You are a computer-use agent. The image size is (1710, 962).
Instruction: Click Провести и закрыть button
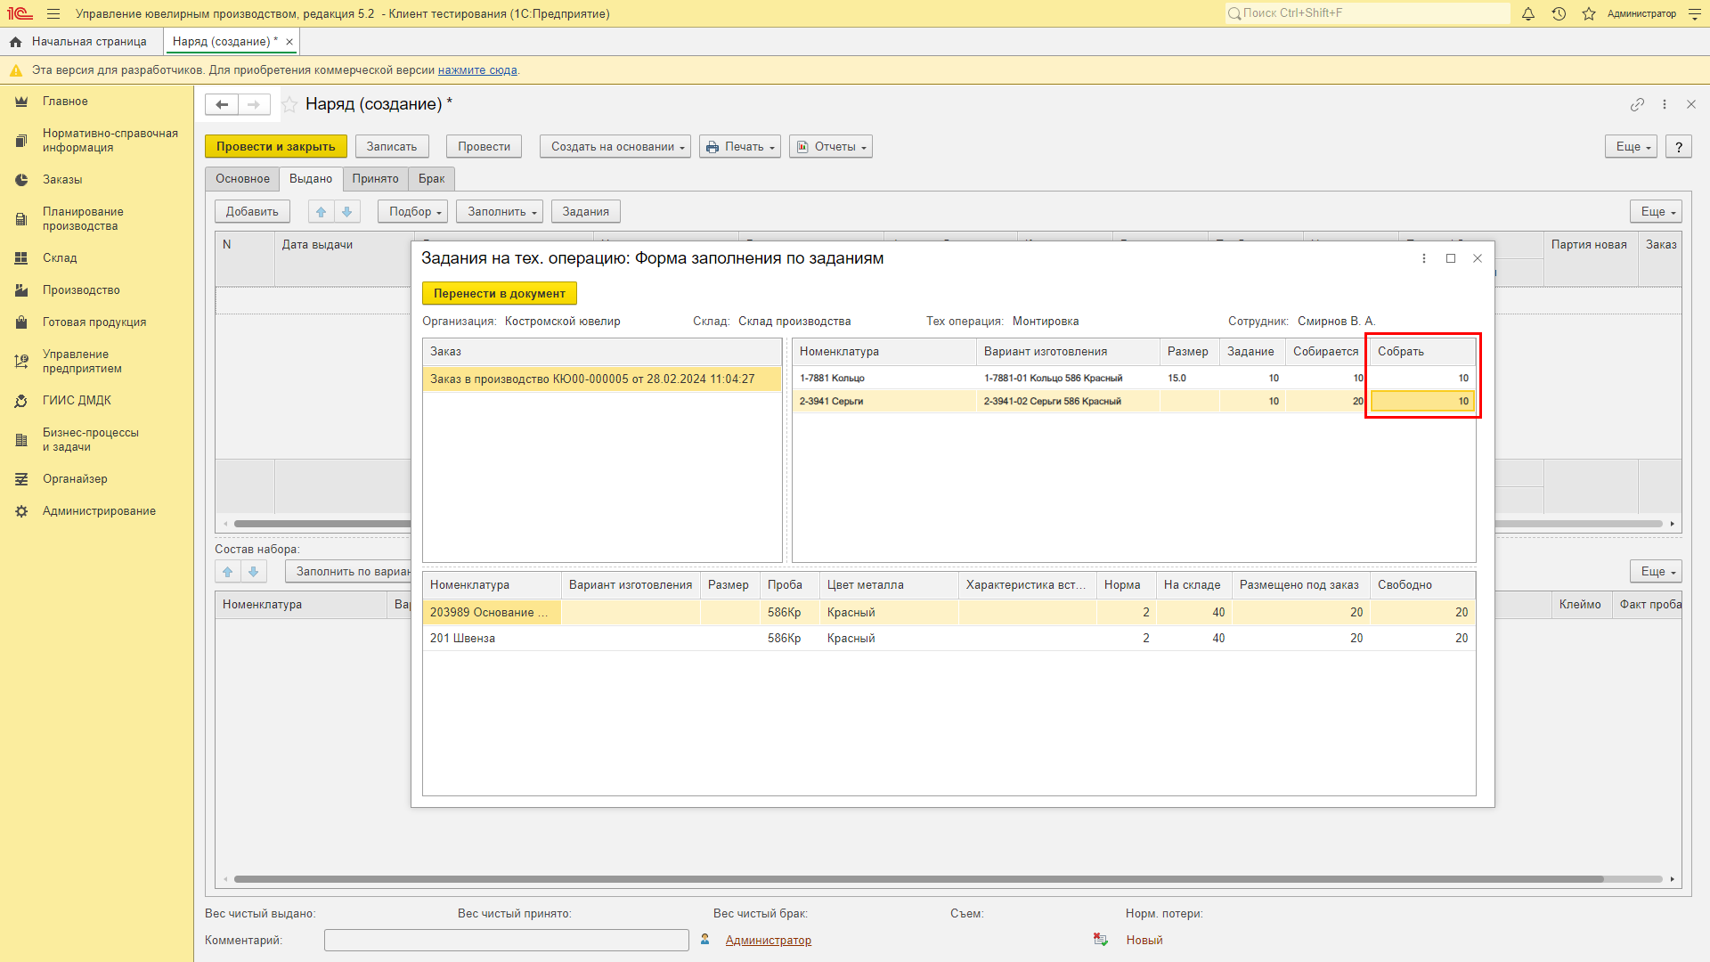tap(276, 147)
